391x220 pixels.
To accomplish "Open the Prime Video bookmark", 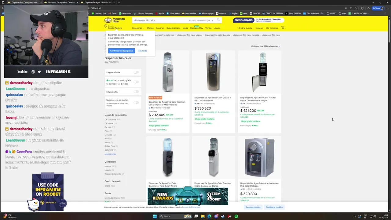I will (x=173, y=13).
